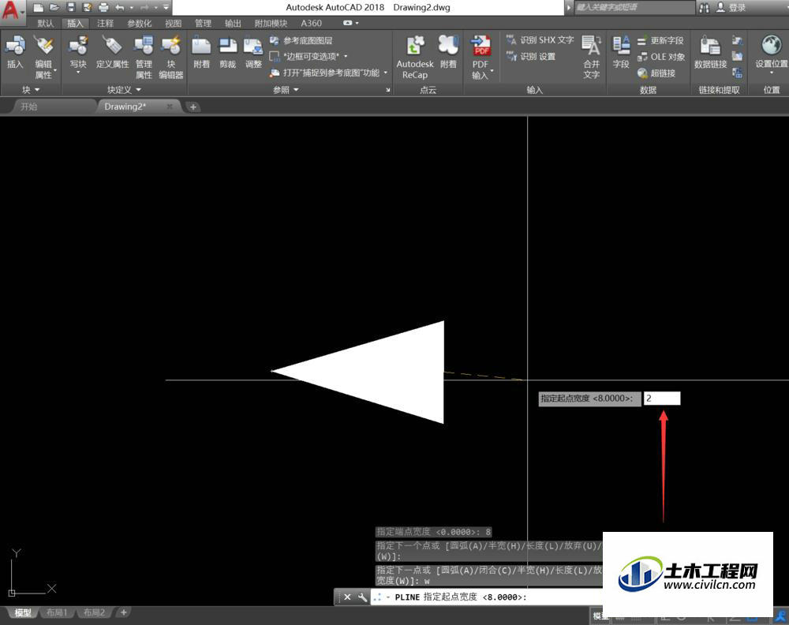Click the PDF 输入 import icon
This screenshot has width=789, height=625.
(481, 57)
